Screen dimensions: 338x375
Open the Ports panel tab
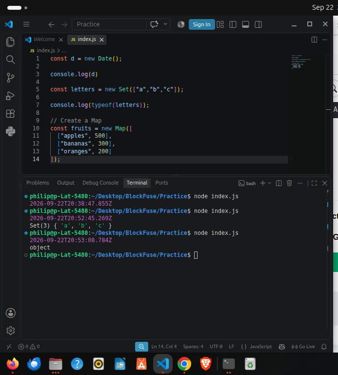[x=162, y=183]
